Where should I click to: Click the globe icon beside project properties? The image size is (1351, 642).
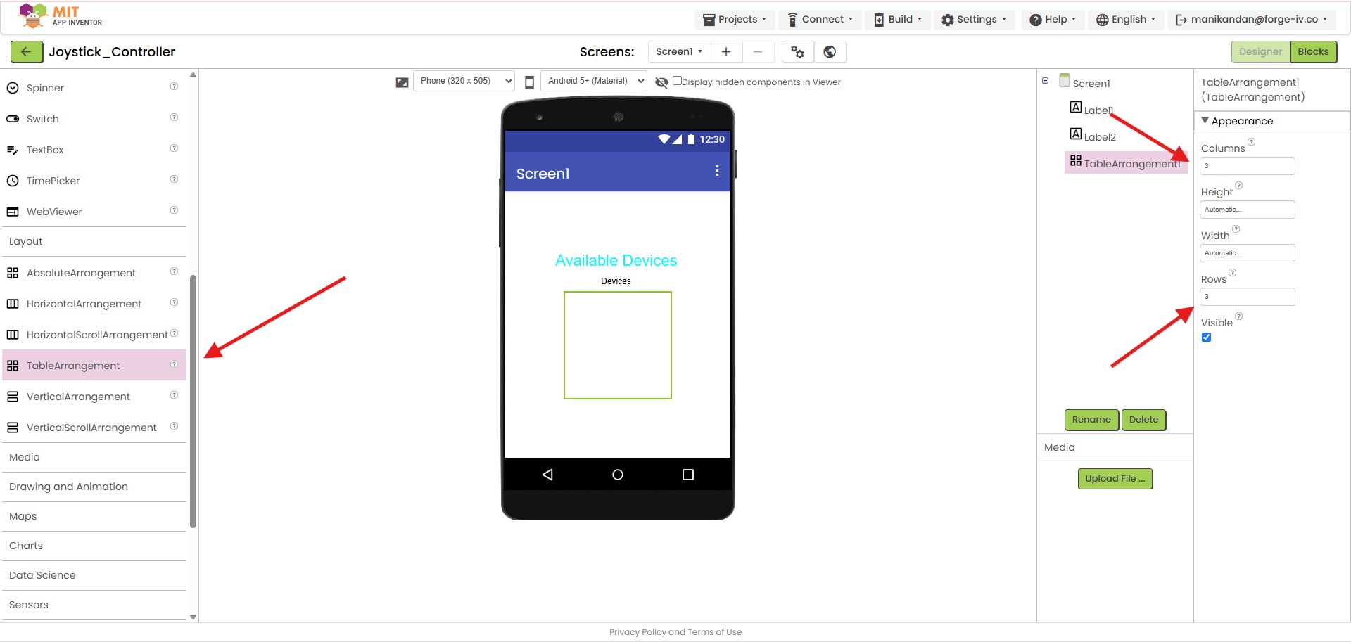[x=830, y=52]
